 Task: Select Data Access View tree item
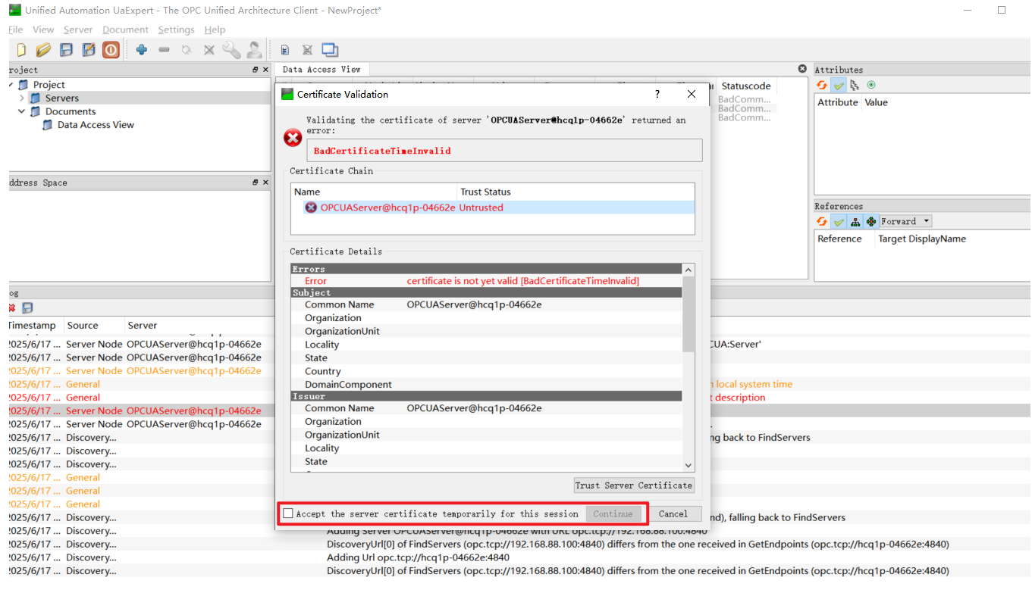(96, 125)
